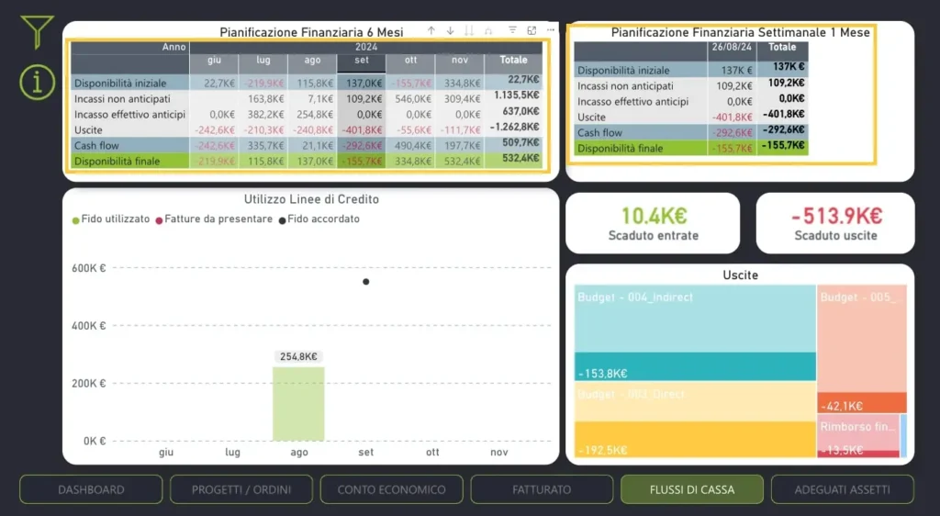Image resolution: width=940 pixels, height=516 pixels.
Task: Click the information circle icon
Action: [x=37, y=83]
